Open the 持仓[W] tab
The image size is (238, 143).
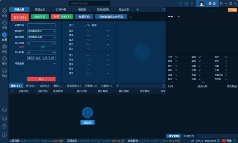(x=31, y=86)
